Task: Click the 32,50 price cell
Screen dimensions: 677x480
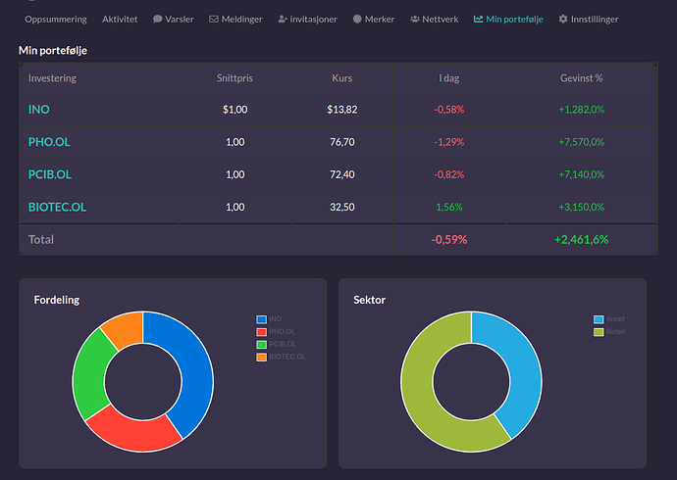Action: 342,208
